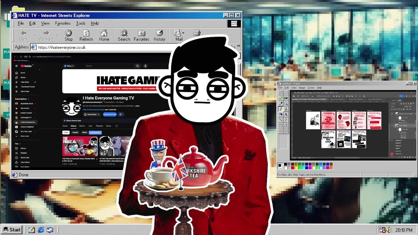The height and width of the screenshot is (235, 418).
Task: Select the Fill With Color tool in Paint
Action: 286,98
